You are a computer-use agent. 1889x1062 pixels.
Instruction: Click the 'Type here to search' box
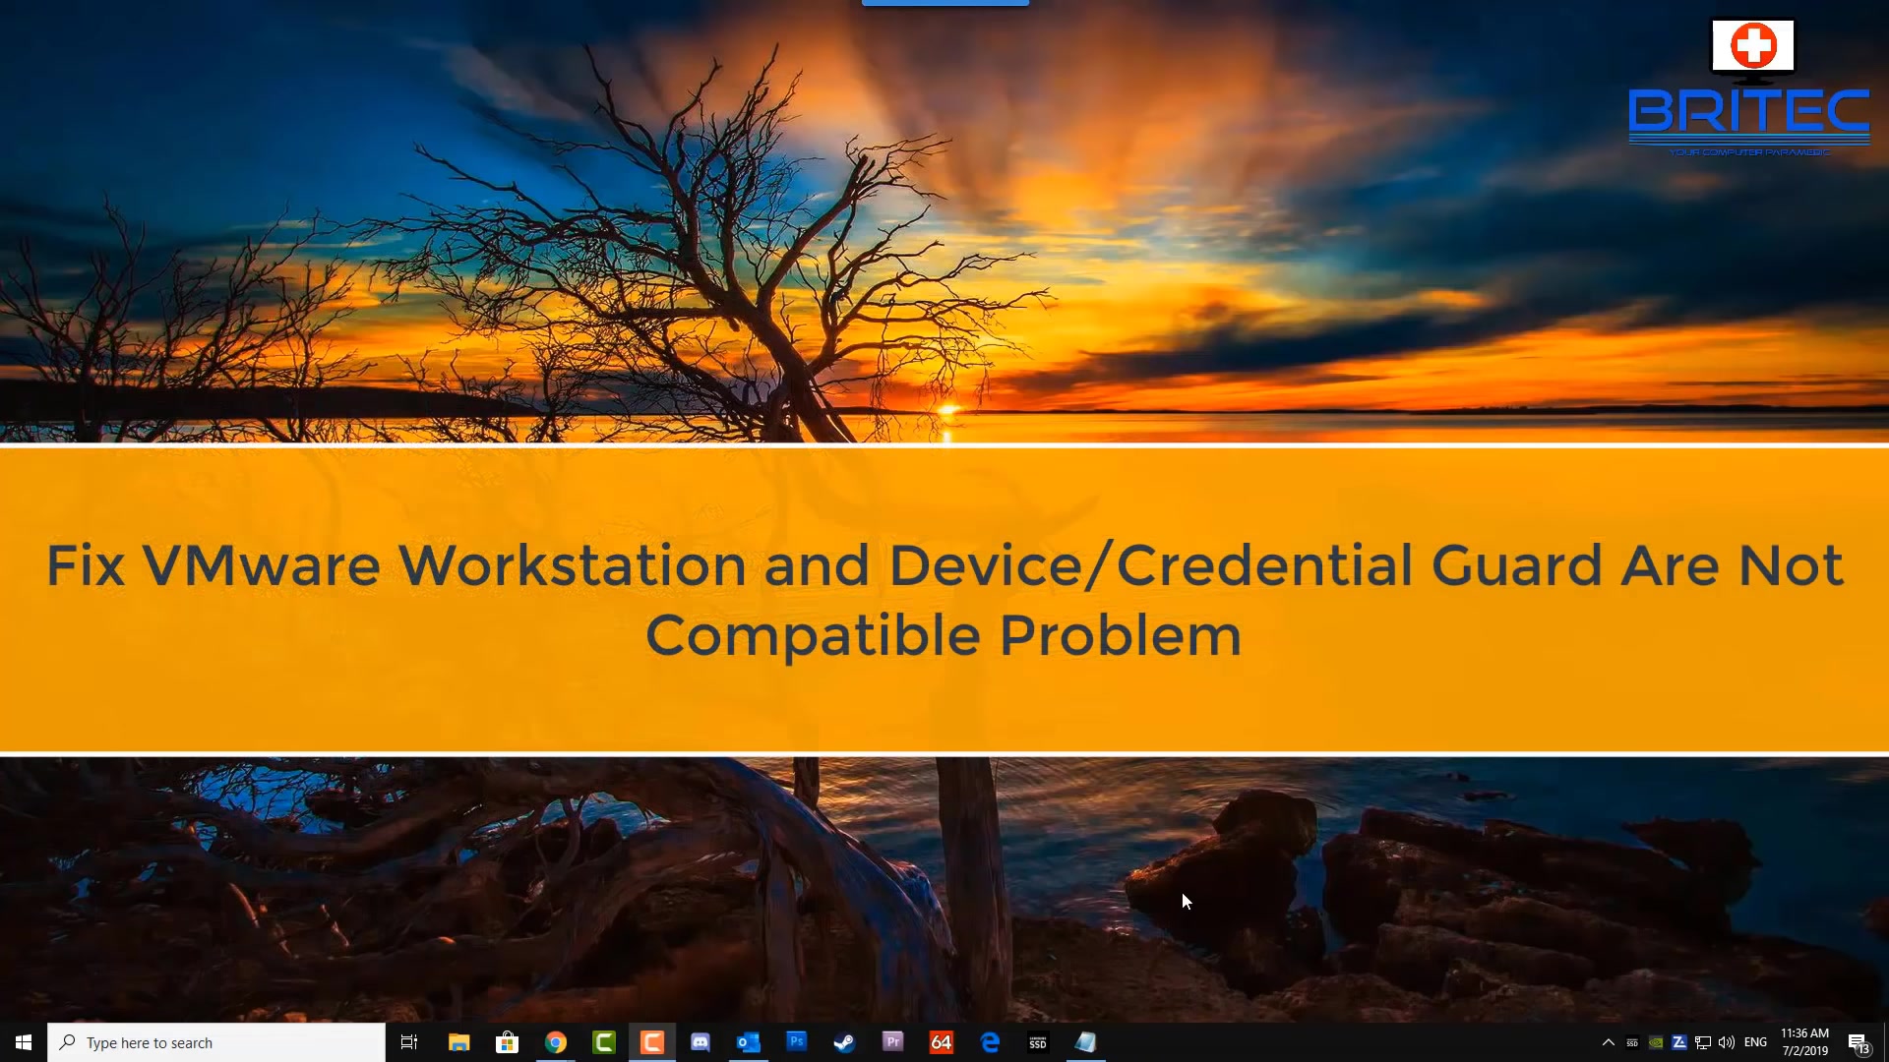coord(216,1042)
